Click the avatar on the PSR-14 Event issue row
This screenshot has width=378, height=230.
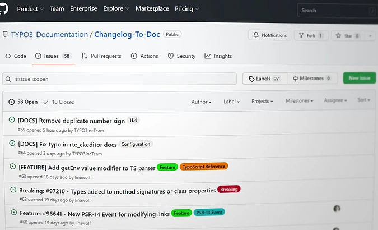click(x=337, y=209)
